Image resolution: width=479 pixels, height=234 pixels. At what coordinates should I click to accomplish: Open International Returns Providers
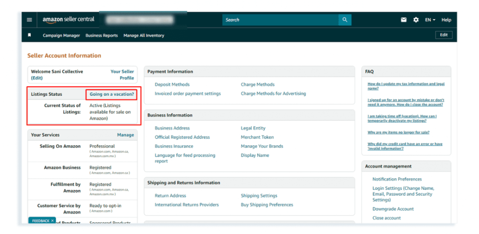coord(187,205)
